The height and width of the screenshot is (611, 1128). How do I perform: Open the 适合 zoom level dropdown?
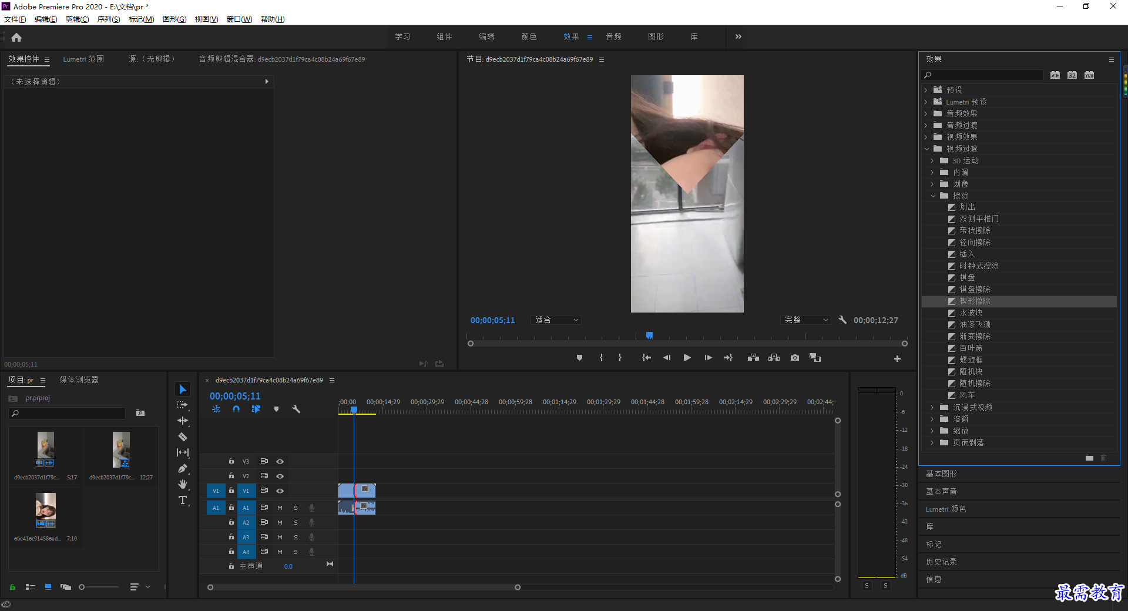coord(556,320)
